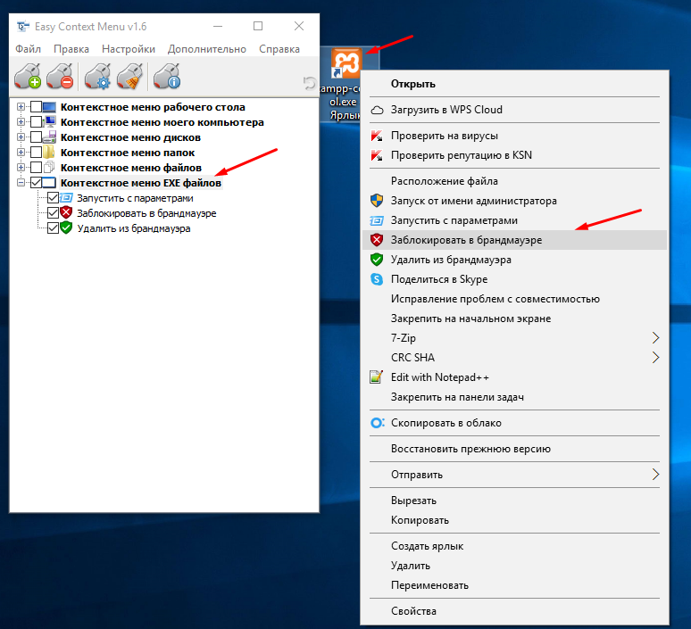Uncheck Удалить из брандмауэра checkbox in tree
Viewport: 691px width, 629px height.
coord(53,228)
